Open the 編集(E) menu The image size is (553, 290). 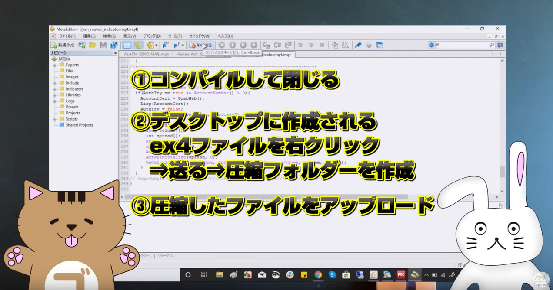tap(89, 36)
